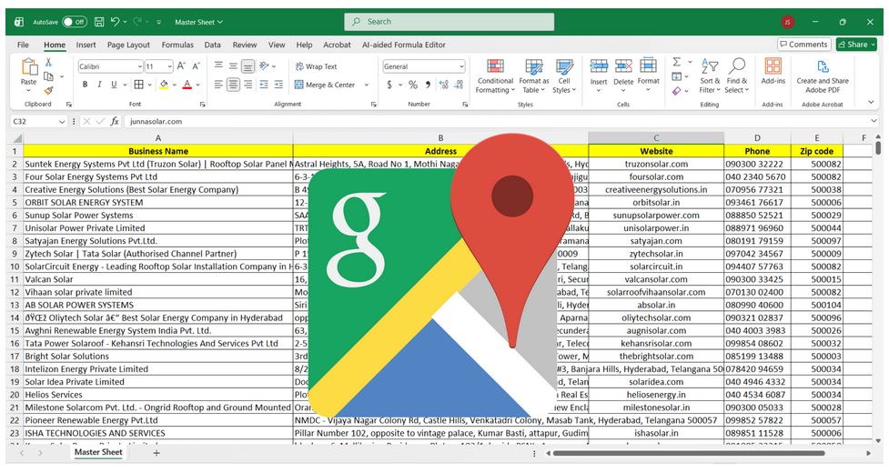Click Comma Style icon
This screenshot has height=473, width=889.
click(x=428, y=85)
